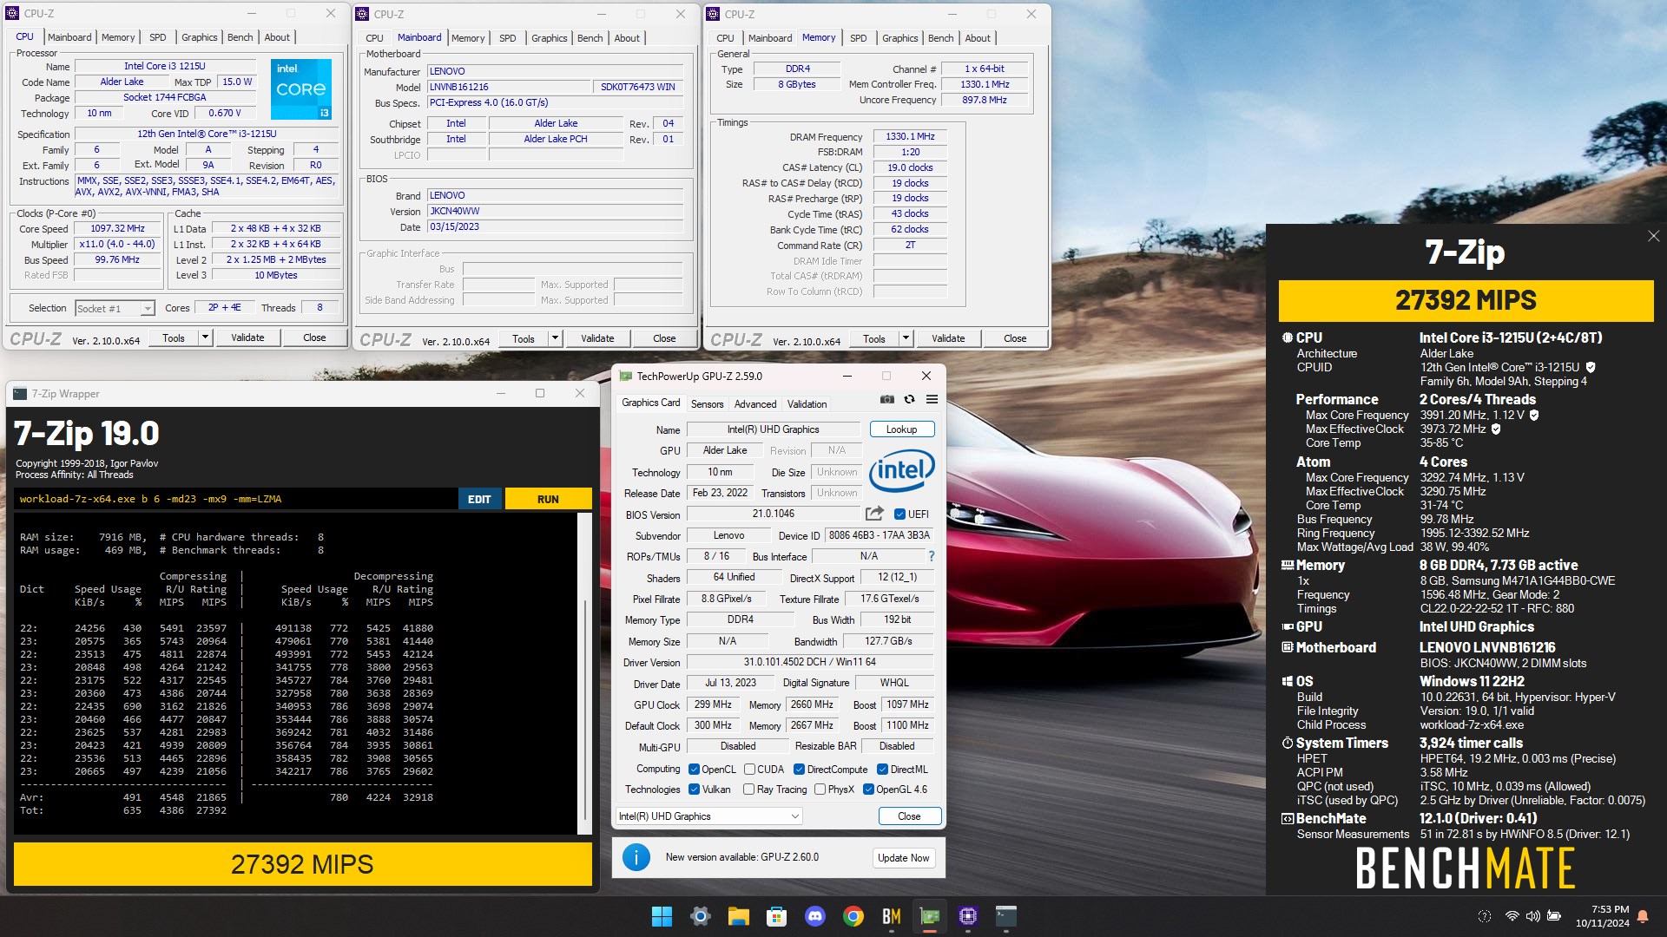Image resolution: width=1667 pixels, height=937 pixels.
Task: Click the Lookup button in GPU-Z
Action: (902, 429)
